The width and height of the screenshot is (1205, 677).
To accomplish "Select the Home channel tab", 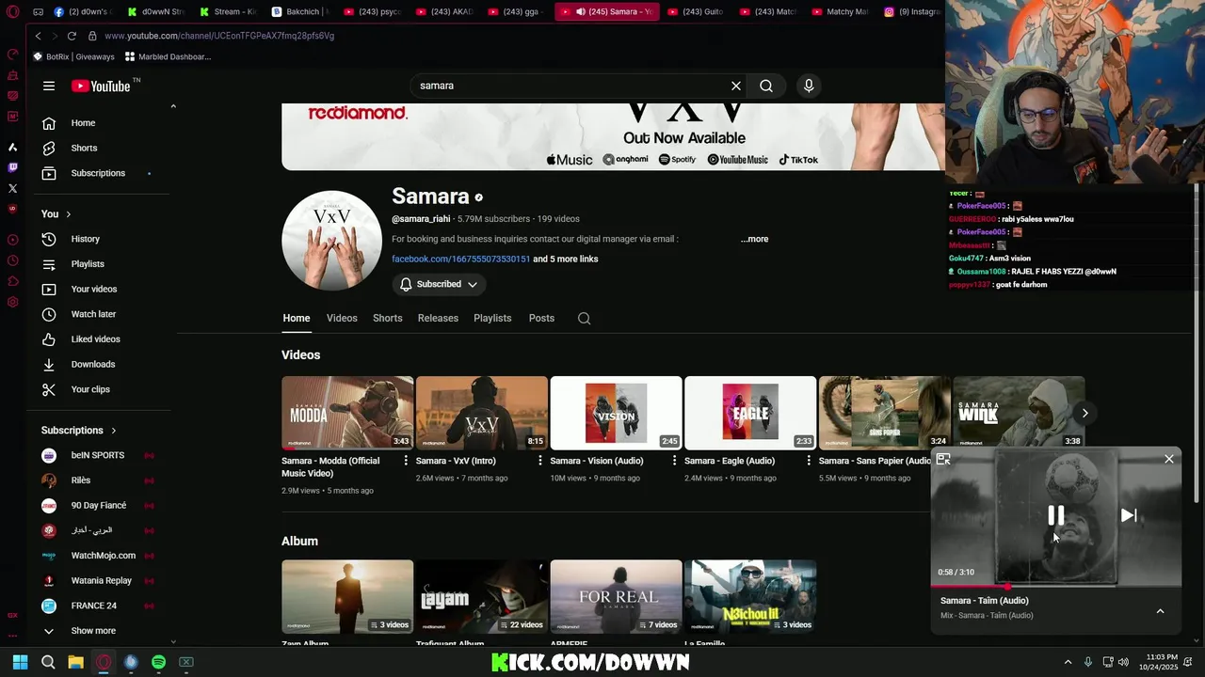I will tap(297, 318).
